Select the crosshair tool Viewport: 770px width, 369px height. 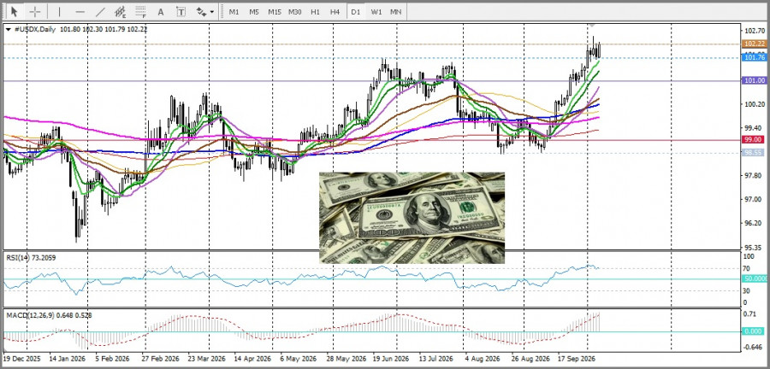tap(35, 12)
